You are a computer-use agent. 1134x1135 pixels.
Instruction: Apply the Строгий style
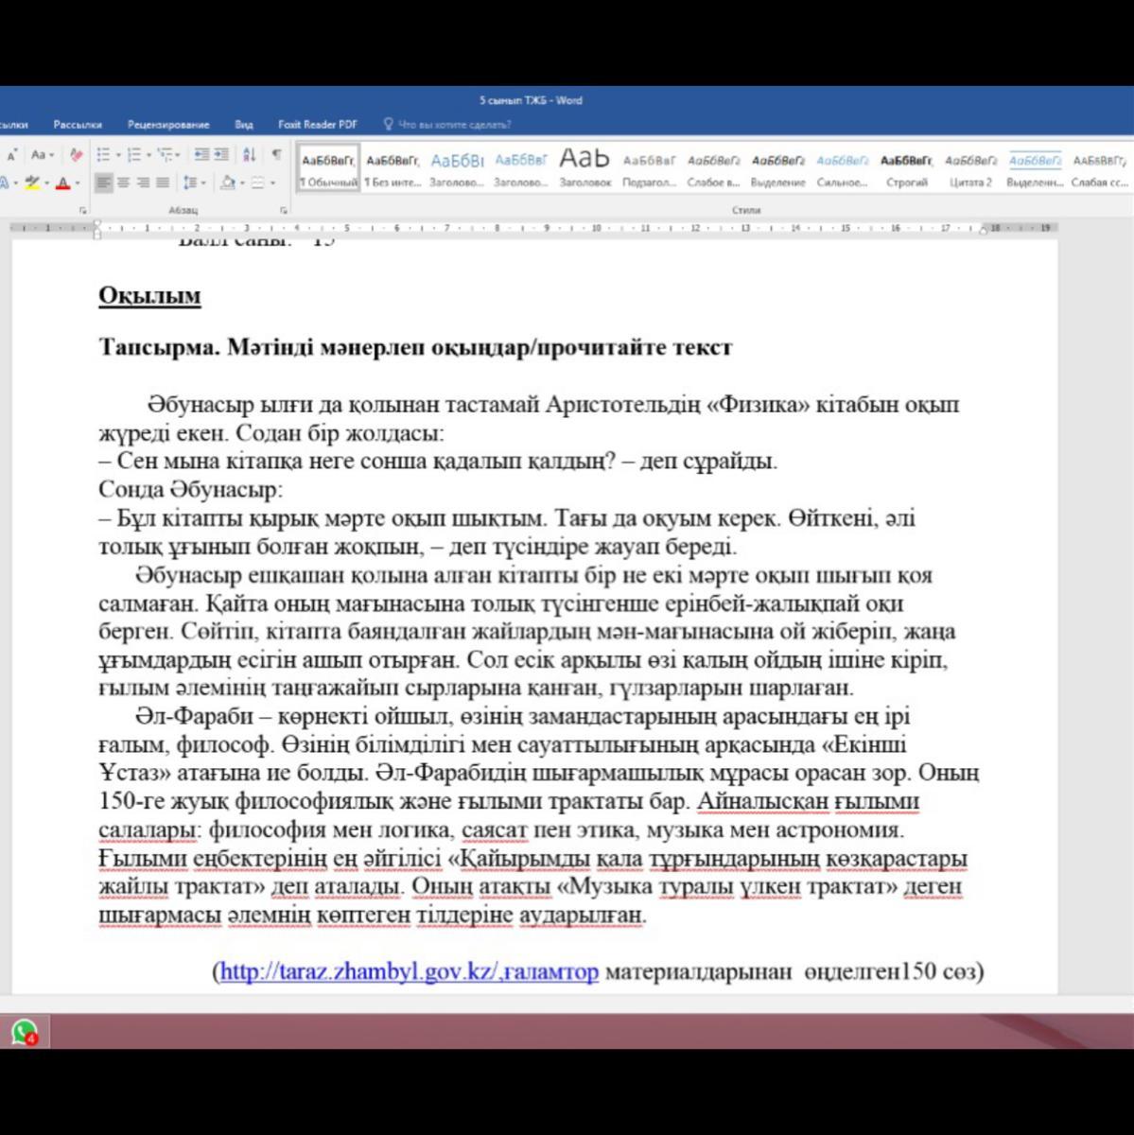coord(906,167)
